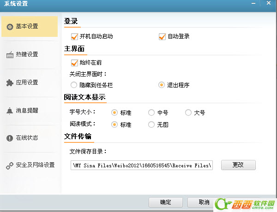The image size is (277, 212).
Task: Click the exclamation icon for 在线状态
Action: [x=10, y=138]
